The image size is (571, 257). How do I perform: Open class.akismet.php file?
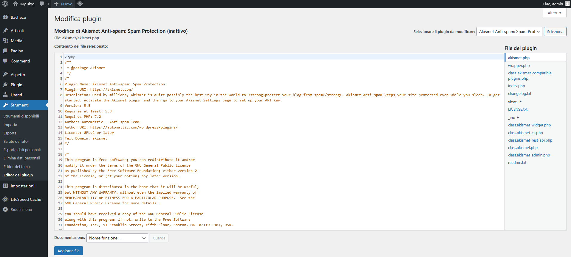523,148
